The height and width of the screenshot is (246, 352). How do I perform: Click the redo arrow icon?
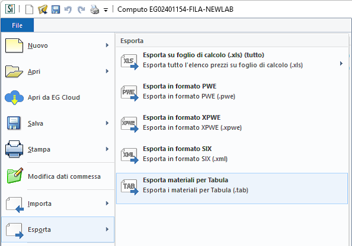click(x=82, y=9)
